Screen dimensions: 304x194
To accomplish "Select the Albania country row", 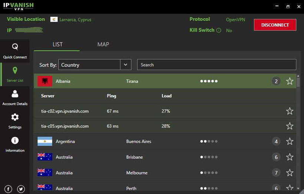I will click(x=165, y=81).
